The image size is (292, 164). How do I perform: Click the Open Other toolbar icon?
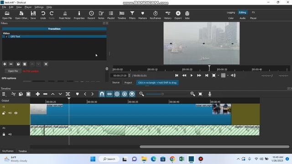tap(21, 15)
